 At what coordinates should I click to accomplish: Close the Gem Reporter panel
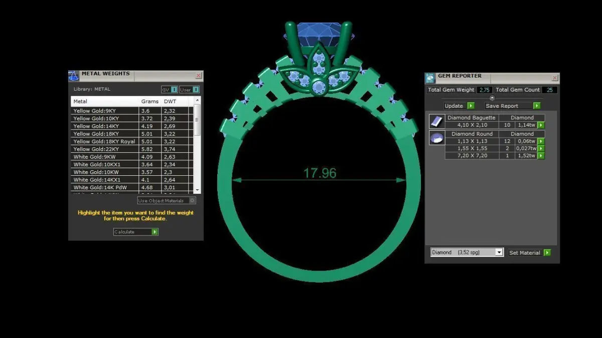click(x=555, y=78)
